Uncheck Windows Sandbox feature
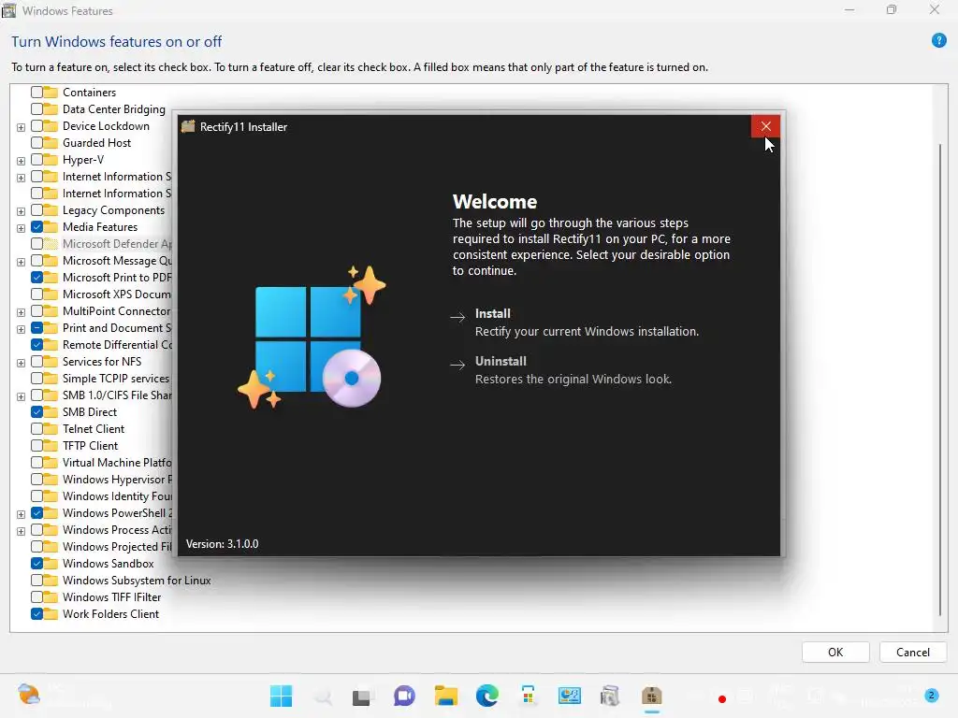Screen dimensions: 958x718 36,564
